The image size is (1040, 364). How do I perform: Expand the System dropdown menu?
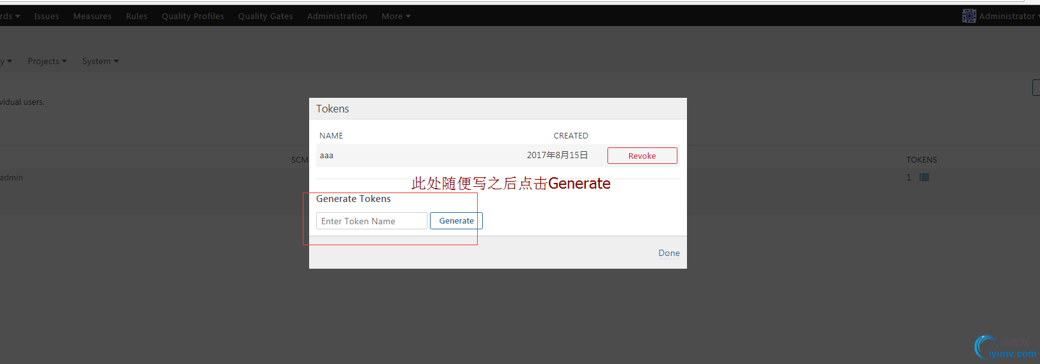[x=101, y=61]
